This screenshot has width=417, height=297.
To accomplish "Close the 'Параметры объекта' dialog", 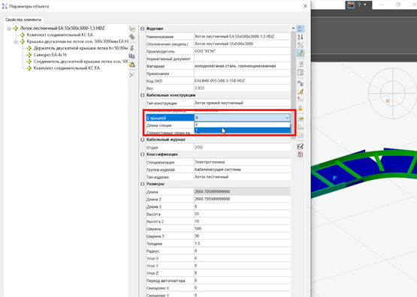I will click(305, 6).
